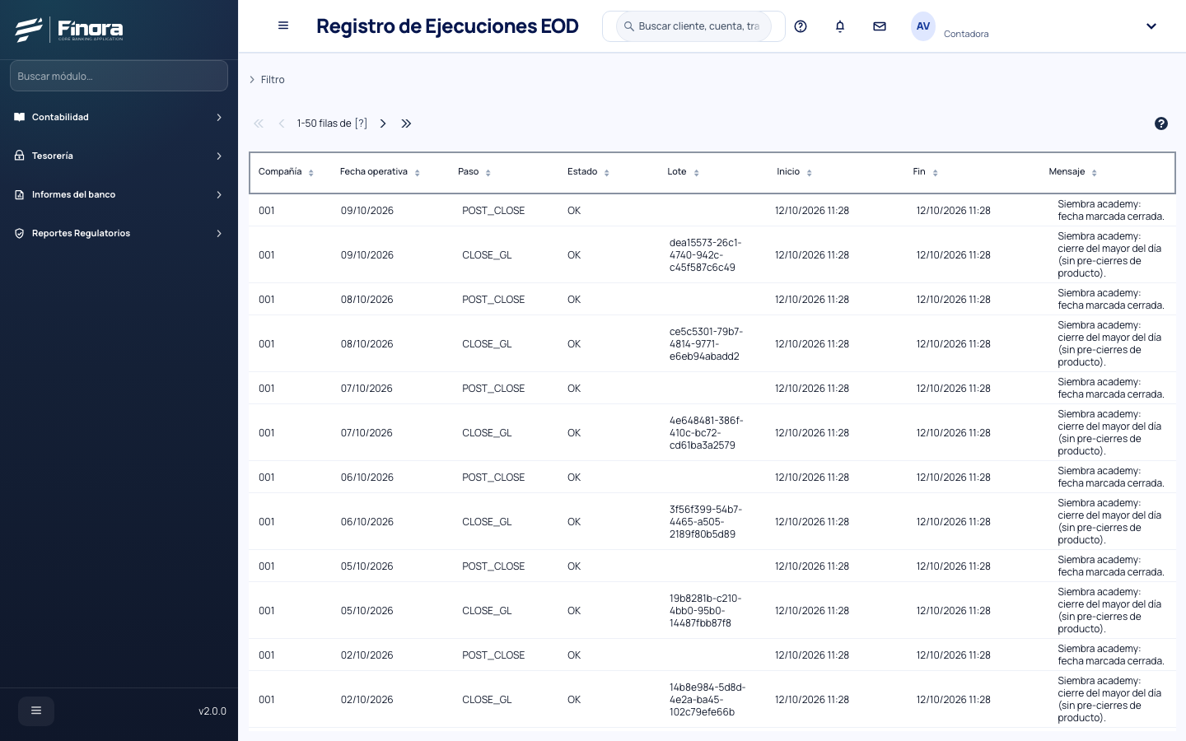Click the lote 19b8281b-c210-4bb0-95b0-14487fbb87f8
Image resolution: width=1186 pixels, height=741 pixels.
pyautogui.click(x=706, y=611)
